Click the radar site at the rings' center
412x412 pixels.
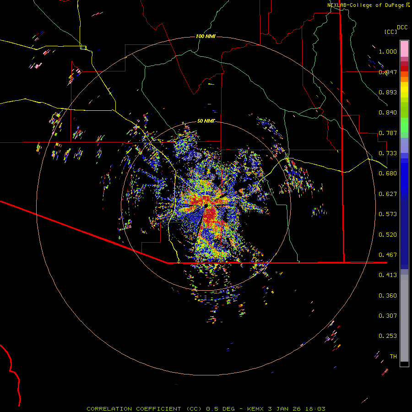(x=206, y=206)
